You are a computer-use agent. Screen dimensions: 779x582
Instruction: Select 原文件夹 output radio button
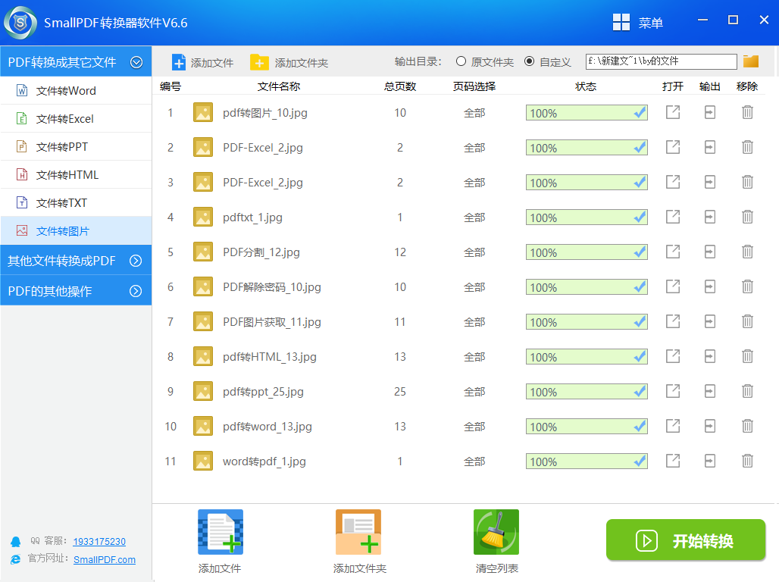461,61
